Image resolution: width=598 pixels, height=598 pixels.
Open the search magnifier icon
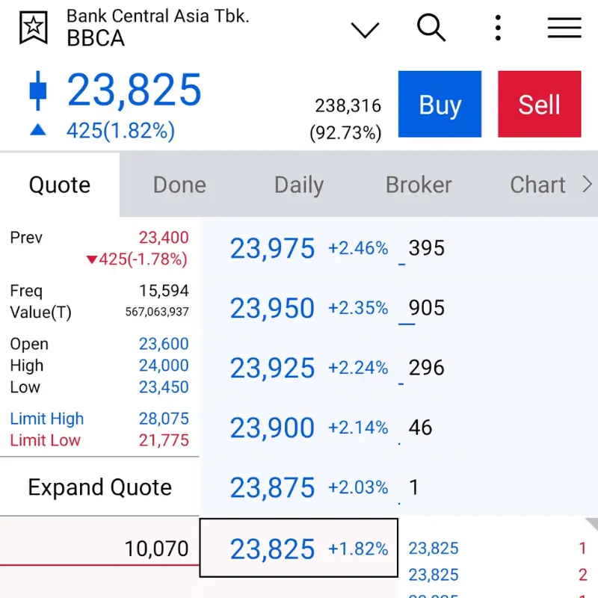[x=431, y=28]
